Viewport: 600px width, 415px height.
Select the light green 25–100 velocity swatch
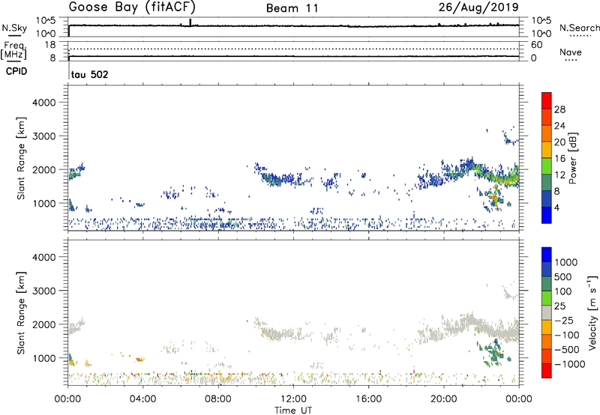point(547,298)
